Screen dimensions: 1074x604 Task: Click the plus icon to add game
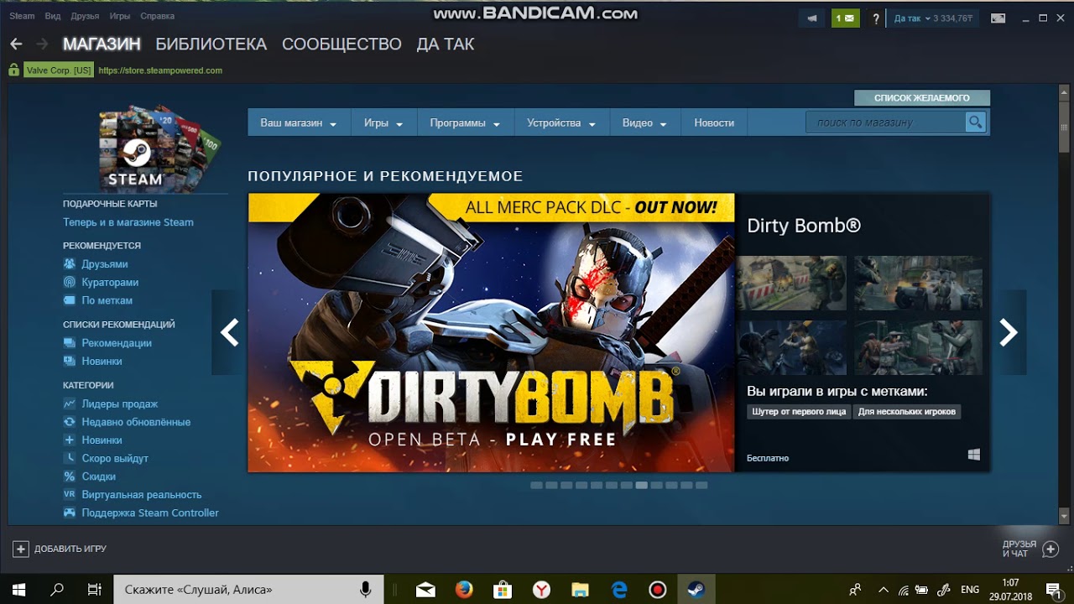(21, 549)
